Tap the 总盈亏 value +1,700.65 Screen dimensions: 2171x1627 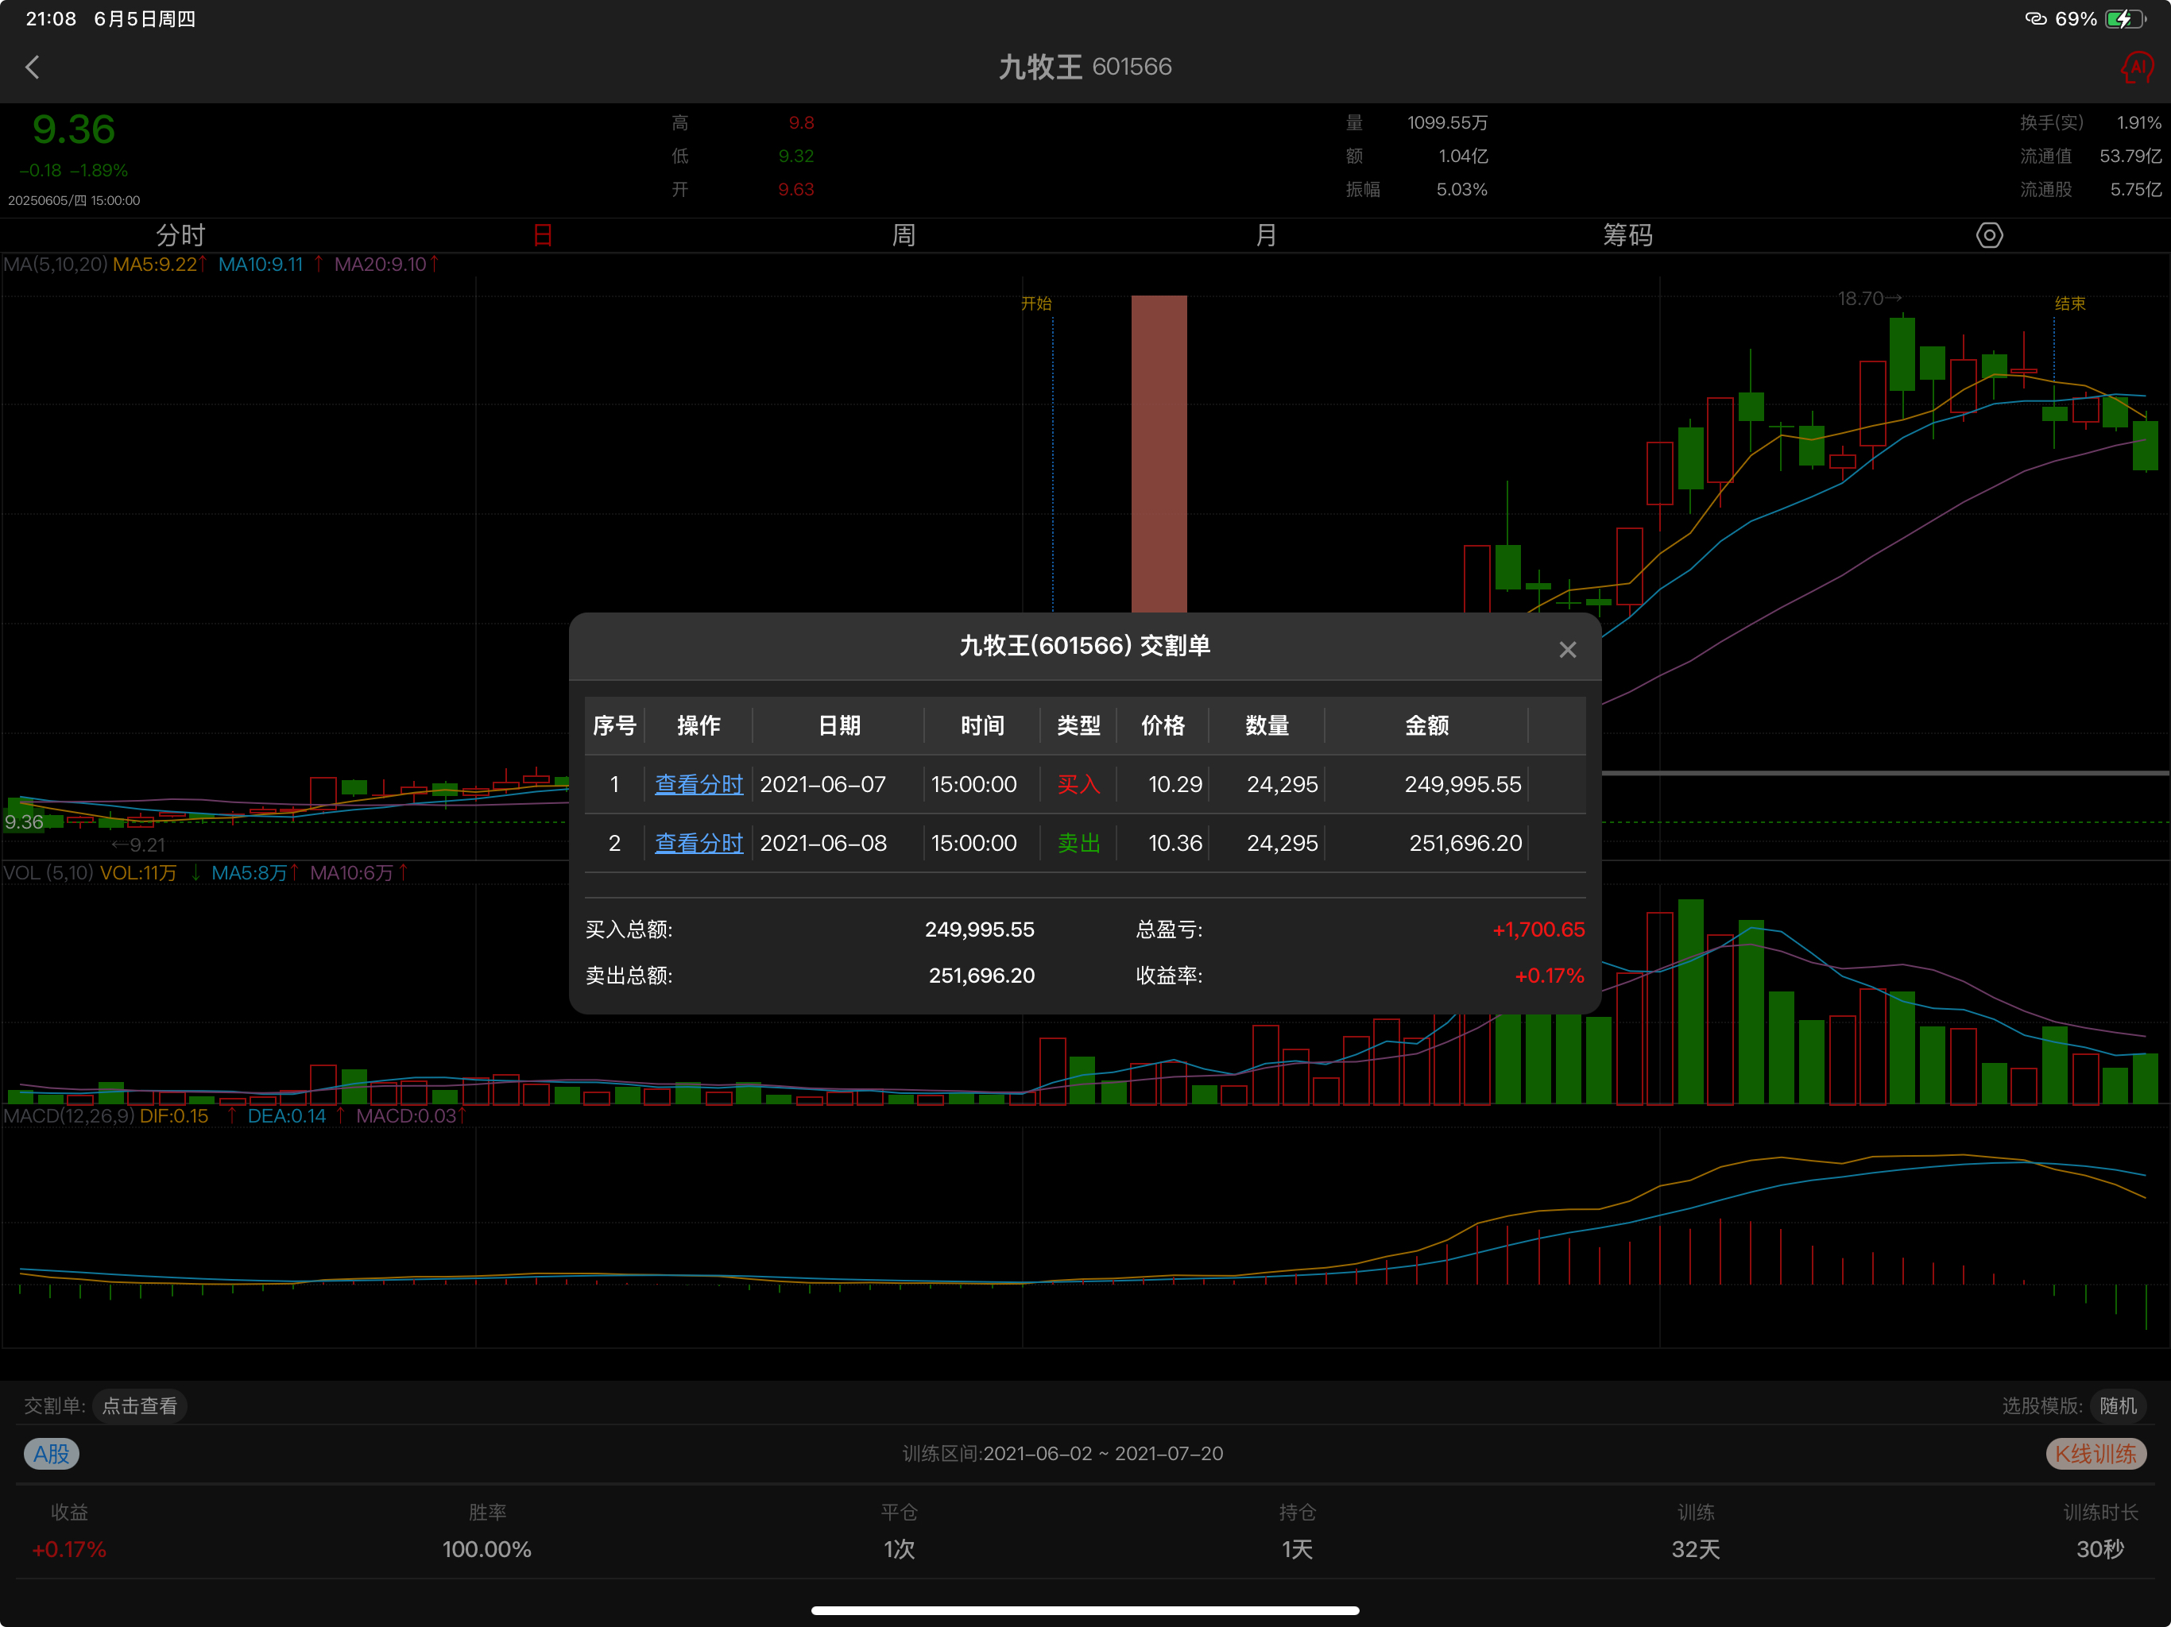click(1538, 929)
